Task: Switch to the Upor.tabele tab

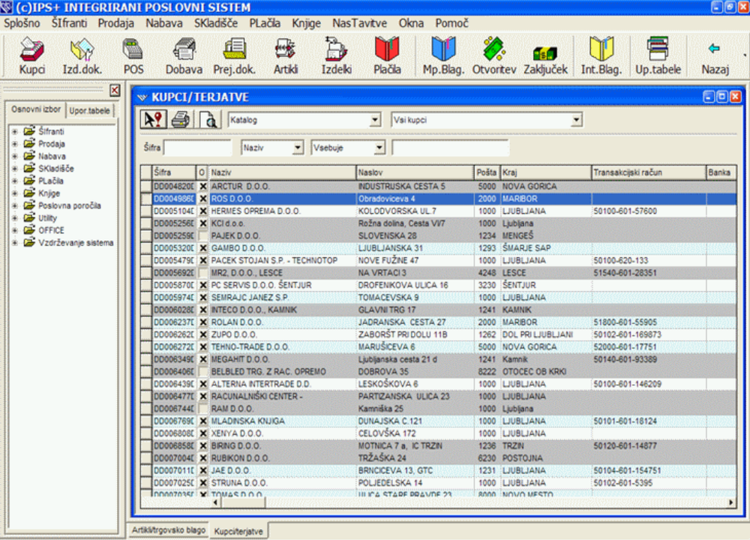Action: [x=89, y=110]
